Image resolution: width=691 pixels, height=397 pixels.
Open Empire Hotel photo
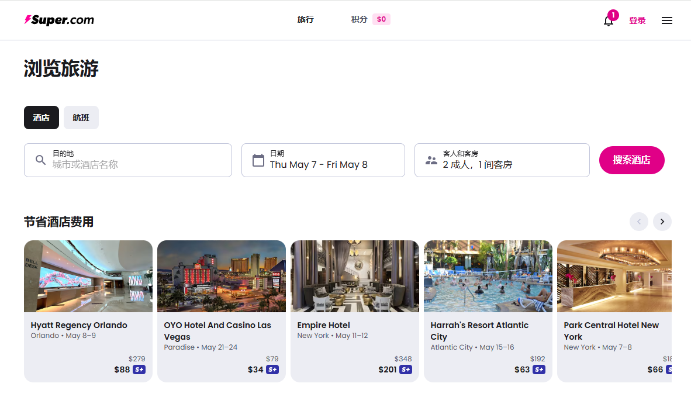tap(355, 277)
